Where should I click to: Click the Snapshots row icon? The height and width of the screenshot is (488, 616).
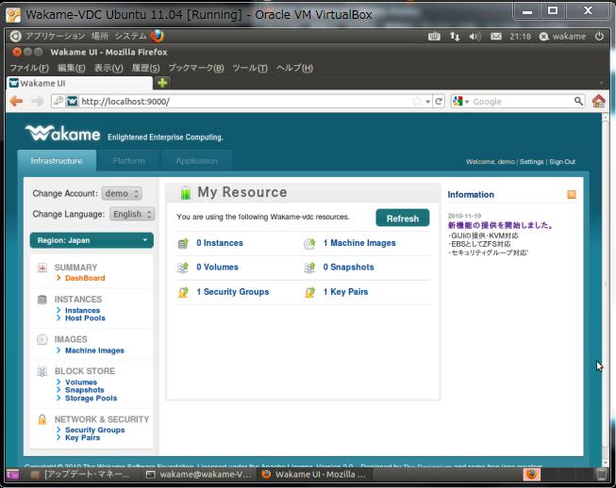[309, 268]
